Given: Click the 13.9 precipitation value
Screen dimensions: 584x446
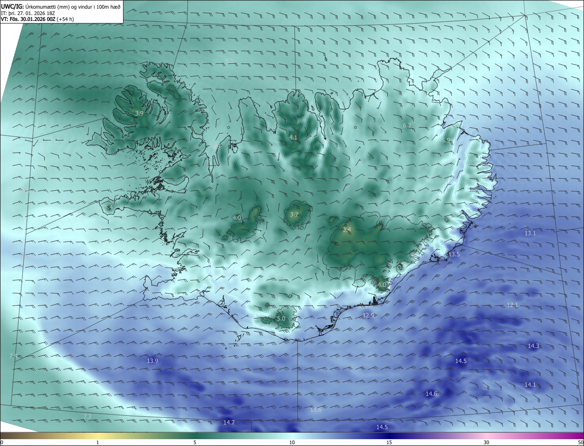Looking at the screenshot, I should pos(152,361).
